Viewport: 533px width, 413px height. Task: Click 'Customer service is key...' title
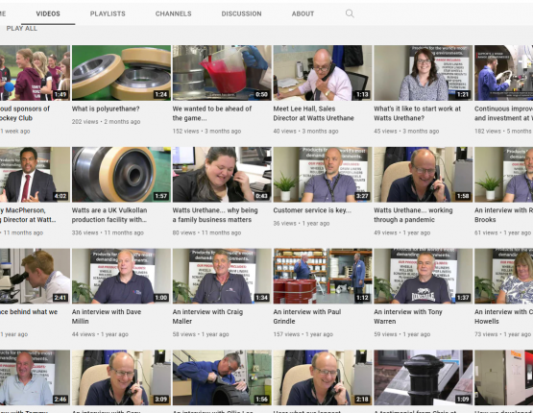[312, 210]
